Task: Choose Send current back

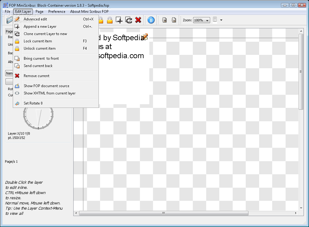Action: [56, 66]
